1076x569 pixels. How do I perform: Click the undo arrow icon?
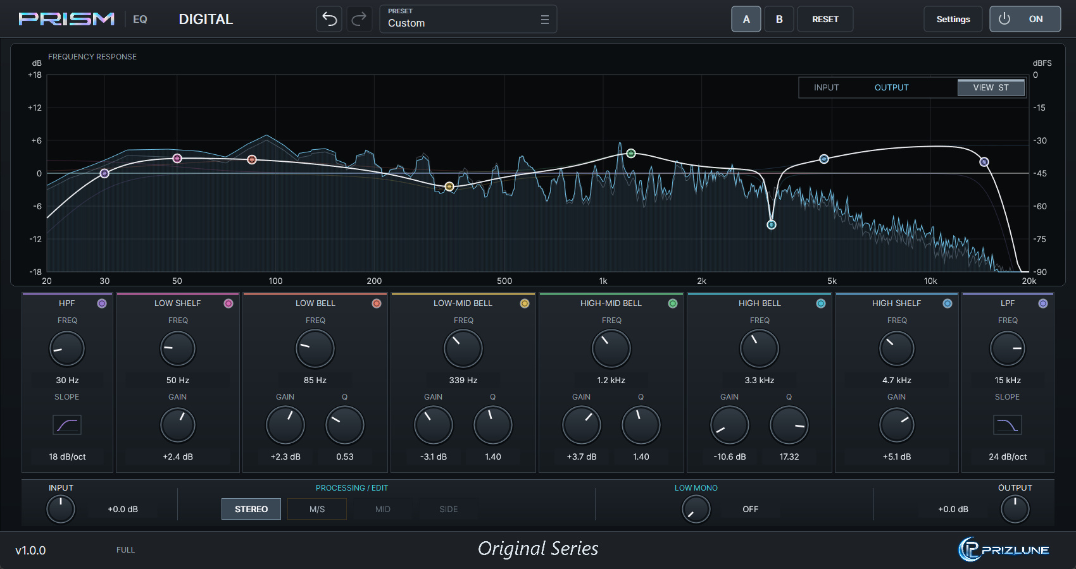click(329, 19)
